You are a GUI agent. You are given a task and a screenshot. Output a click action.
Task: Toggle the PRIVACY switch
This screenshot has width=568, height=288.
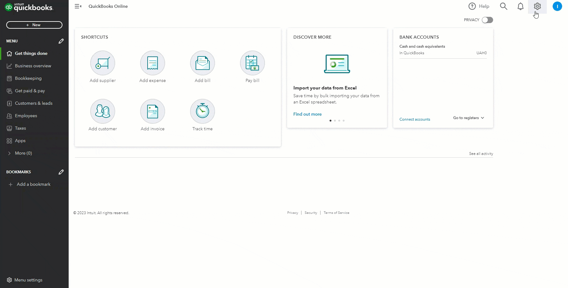(x=487, y=20)
